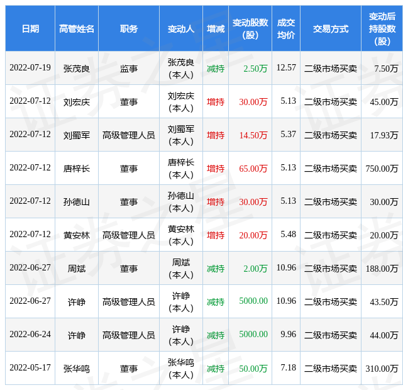403x390 pixels.
Task: Click 增持 in the 唐梓长 row
Action: click(216, 169)
